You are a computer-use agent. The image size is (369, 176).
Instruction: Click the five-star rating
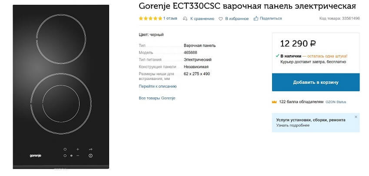[150, 18]
